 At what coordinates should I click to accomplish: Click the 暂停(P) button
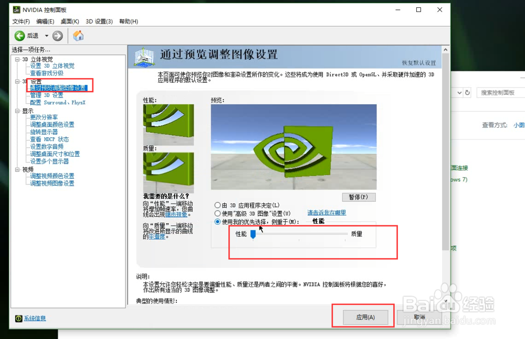(x=359, y=197)
